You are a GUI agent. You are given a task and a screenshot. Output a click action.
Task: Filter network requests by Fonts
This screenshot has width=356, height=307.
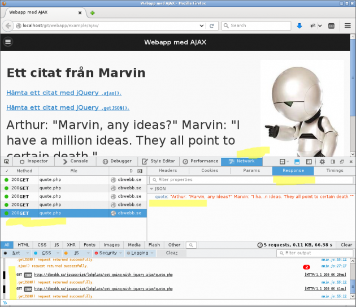pyautogui.click(x=89, y=245)
